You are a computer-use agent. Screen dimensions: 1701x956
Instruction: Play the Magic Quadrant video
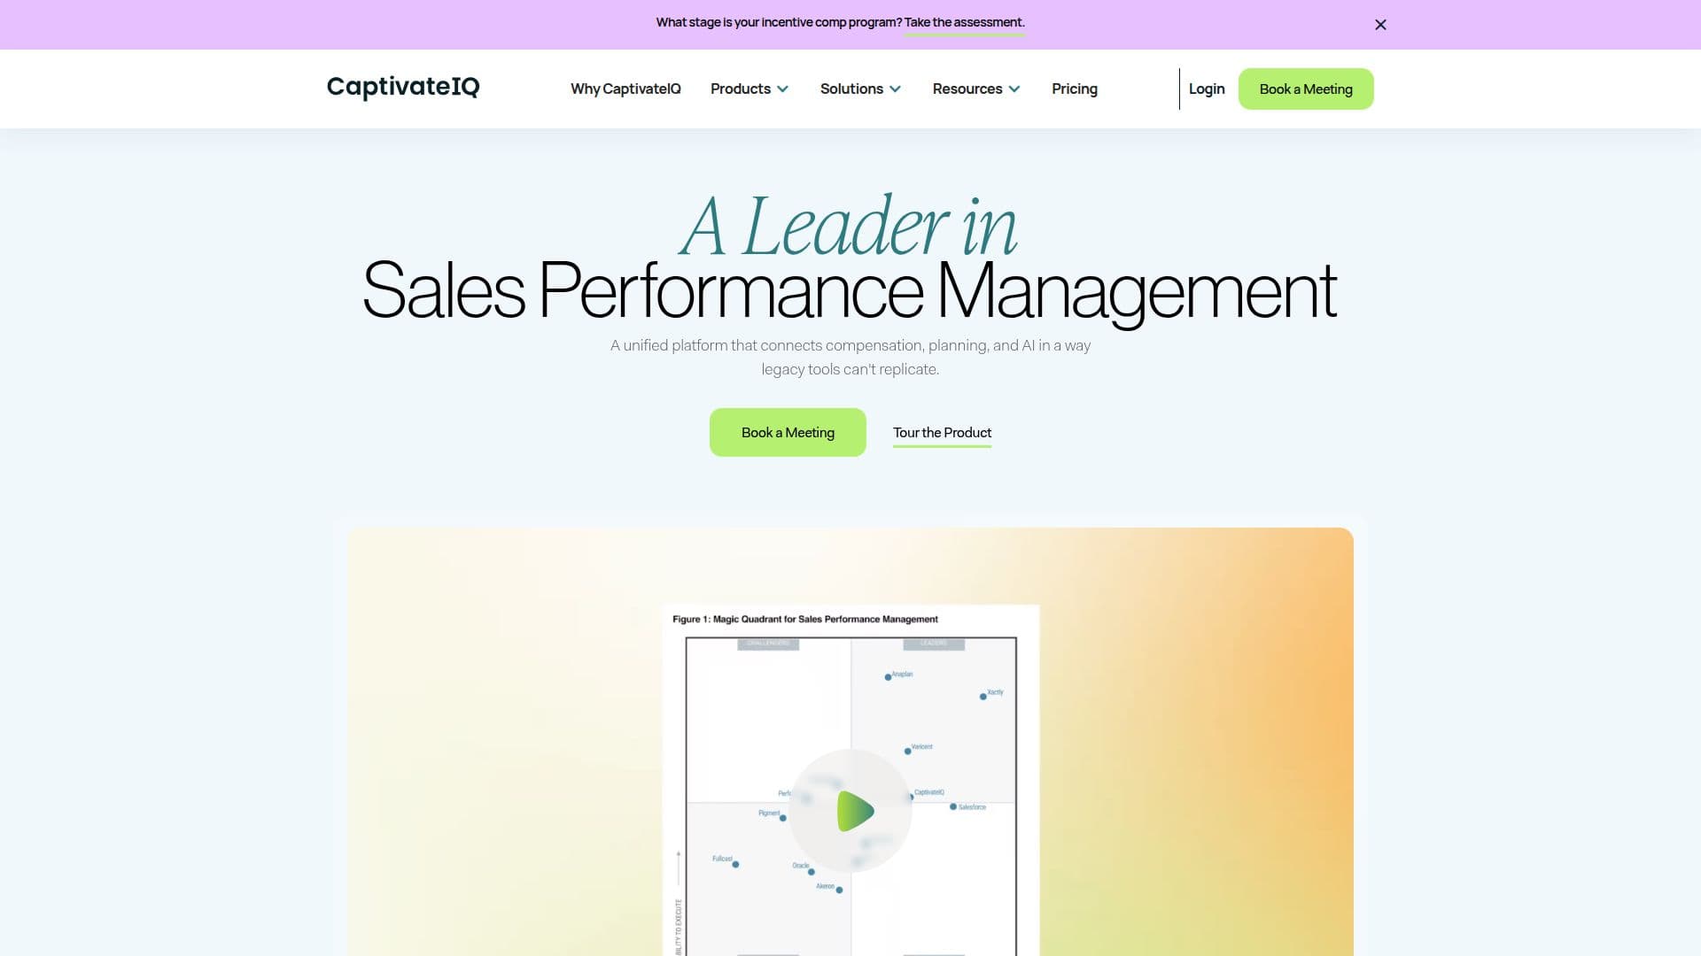point(850,811)
